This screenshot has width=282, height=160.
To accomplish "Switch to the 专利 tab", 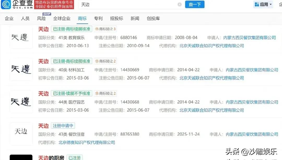I will point(98,18).
